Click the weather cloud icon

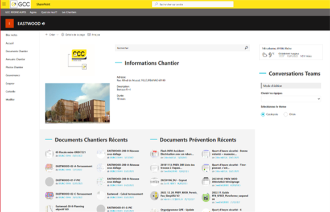click(265, 55)
